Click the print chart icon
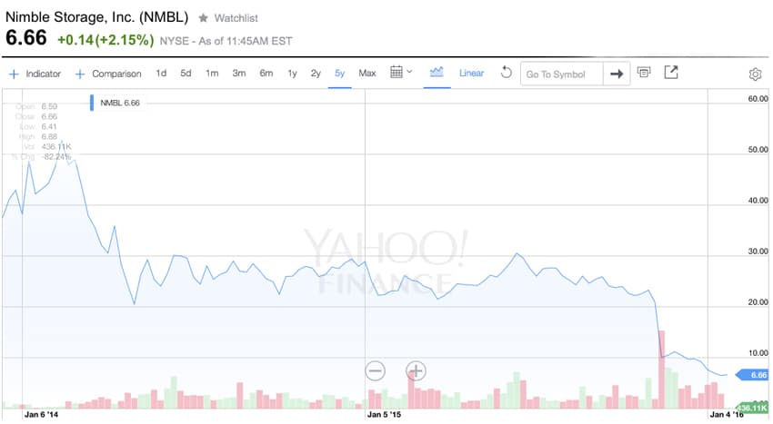773x424 pixels. tap(643, 73)
